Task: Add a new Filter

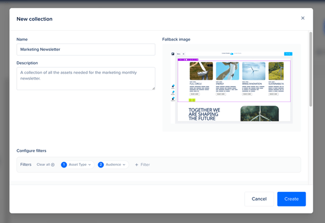Action: pos(142,165)
